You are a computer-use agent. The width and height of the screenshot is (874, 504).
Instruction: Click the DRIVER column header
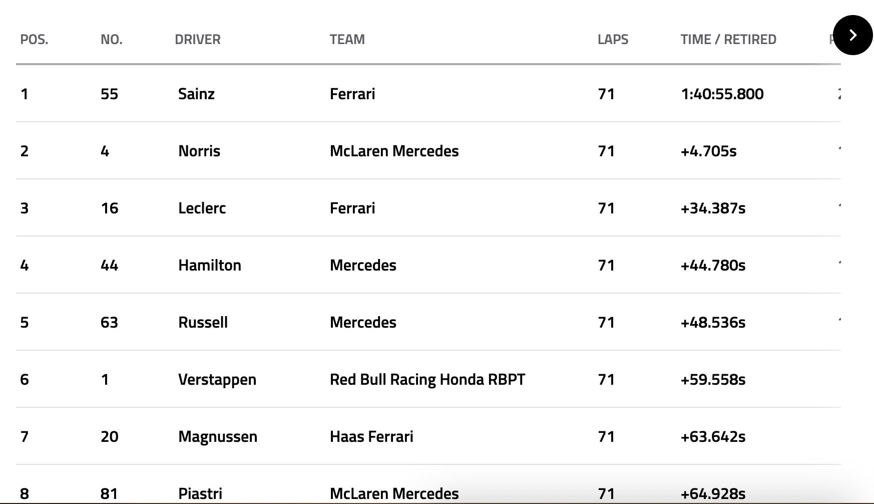tap(198, 40)
